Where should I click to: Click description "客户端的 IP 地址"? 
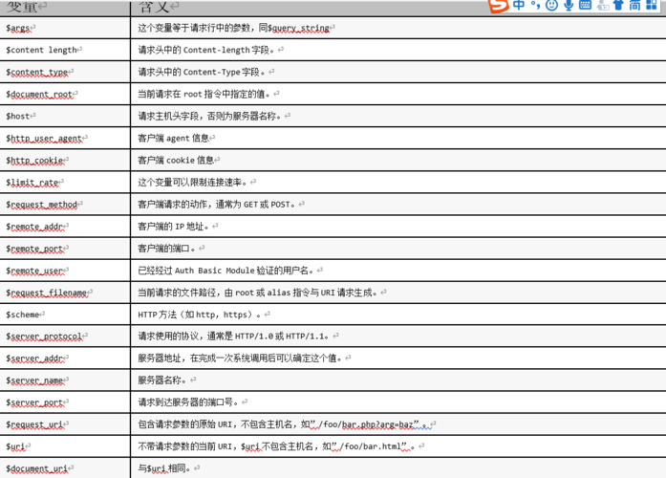pyautogui.click(x=173, y=227)
